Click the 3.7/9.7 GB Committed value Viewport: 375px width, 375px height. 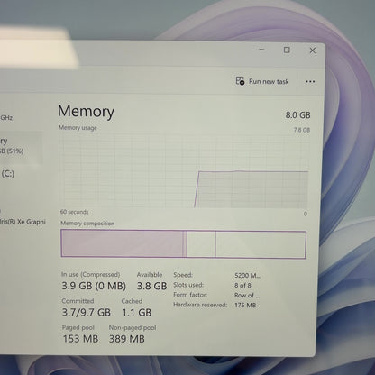click(87, 313)
